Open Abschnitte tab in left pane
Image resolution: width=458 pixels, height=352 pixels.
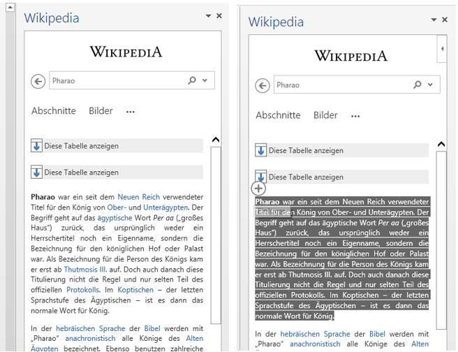coord(54,111)
